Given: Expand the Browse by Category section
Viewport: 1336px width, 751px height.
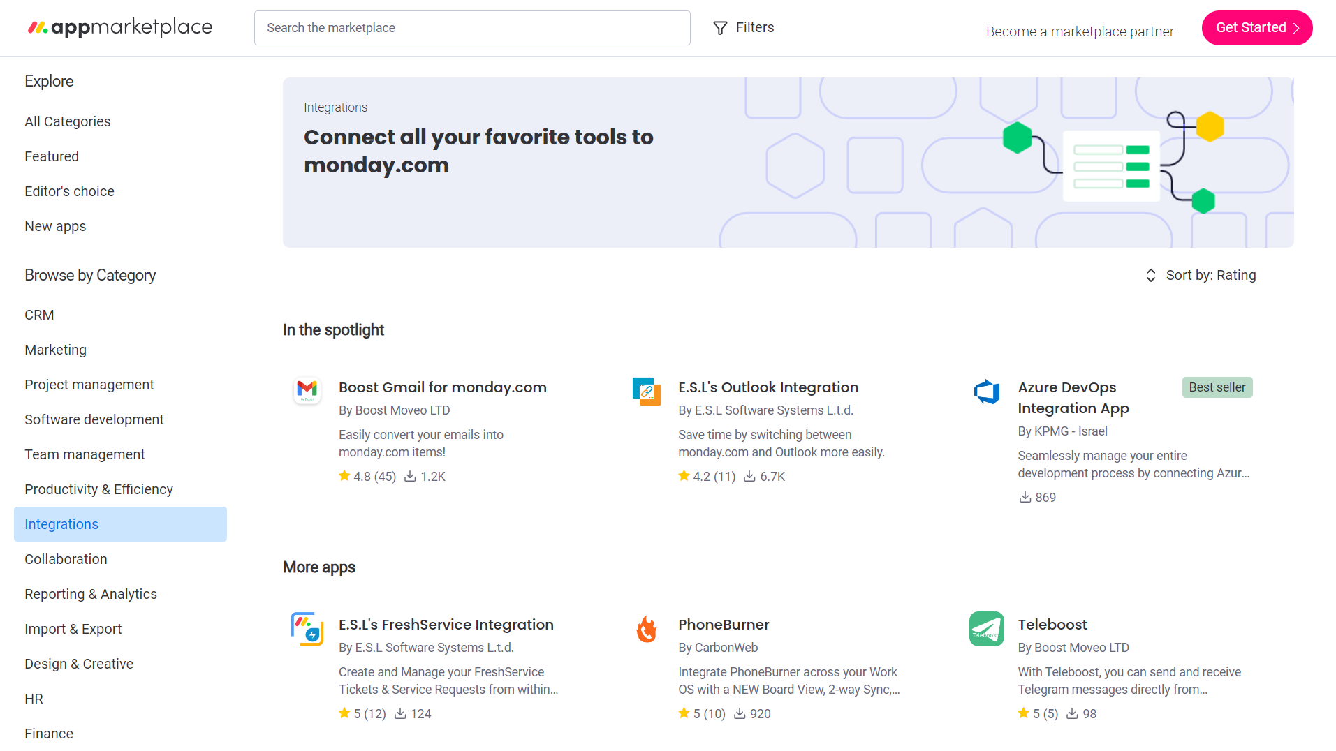Looking at the screenshot, I should pos(90,275).
